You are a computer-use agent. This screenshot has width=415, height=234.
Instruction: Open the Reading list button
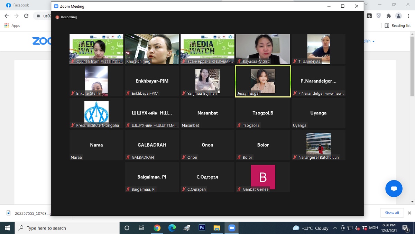pos(397,26)
